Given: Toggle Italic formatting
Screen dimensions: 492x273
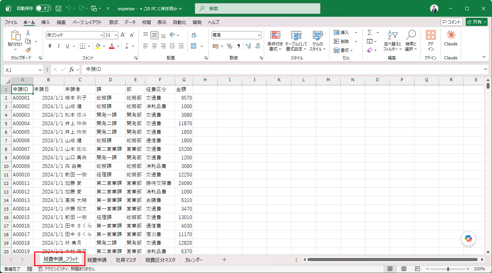Looking at the screenshot, I should pos(58,46).
